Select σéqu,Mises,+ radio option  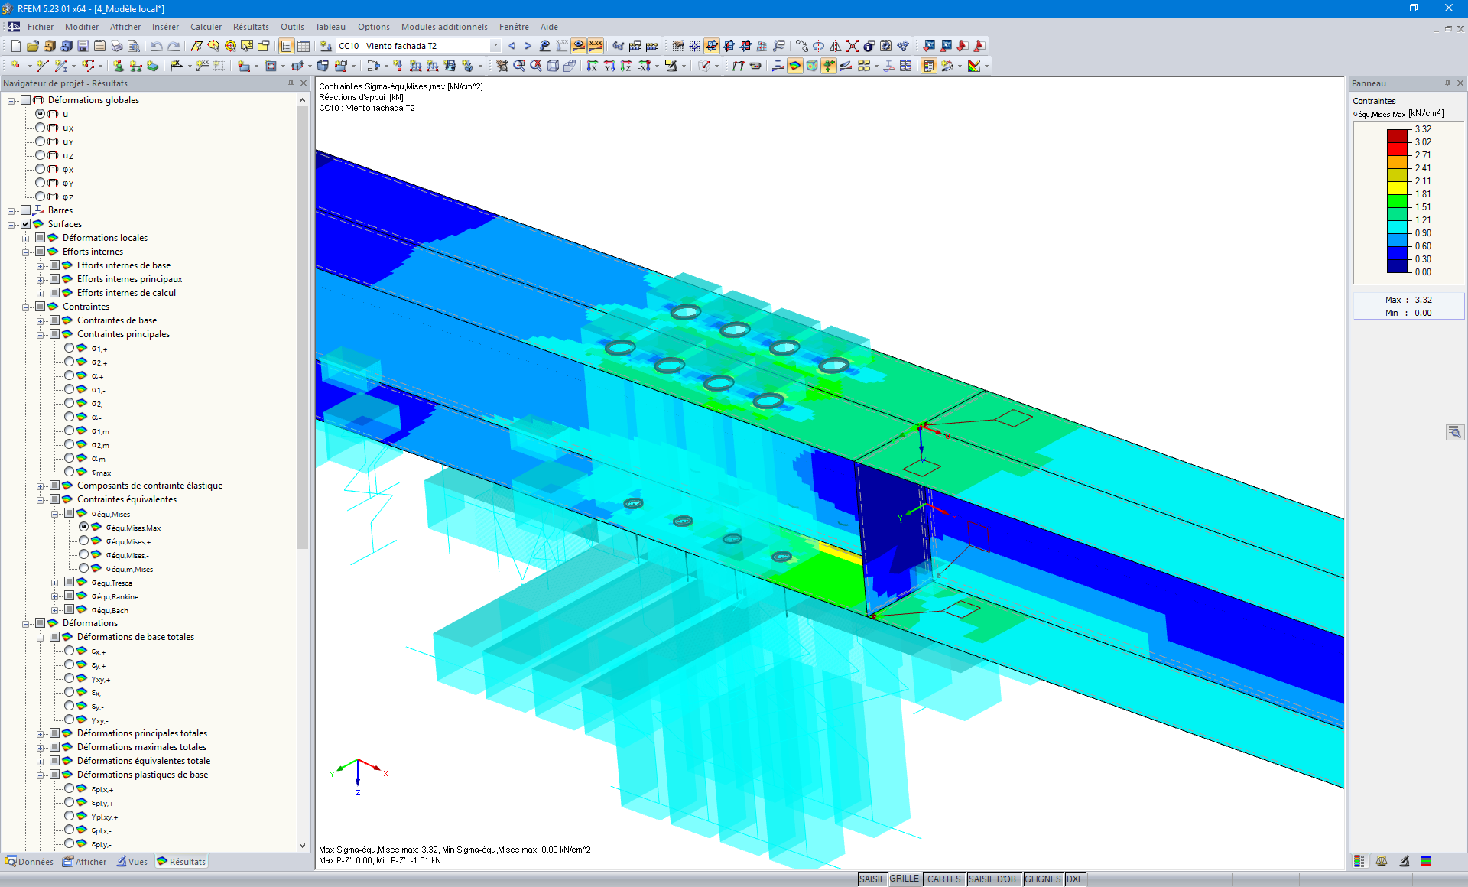pyautogui.click(x=84, y=541)
